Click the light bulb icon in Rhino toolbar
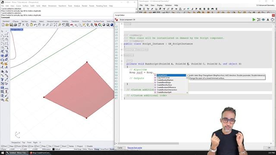The image size is (276, 155). pos(88,25)
